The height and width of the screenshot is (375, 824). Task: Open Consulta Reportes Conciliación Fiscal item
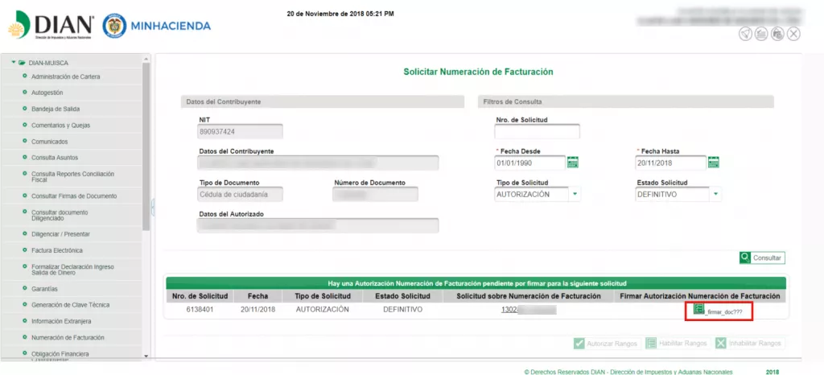tap(72, 176)
